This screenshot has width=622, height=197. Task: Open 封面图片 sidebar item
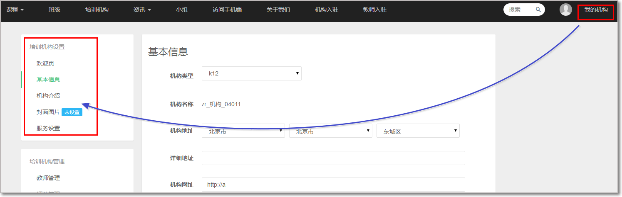point(48,112)
